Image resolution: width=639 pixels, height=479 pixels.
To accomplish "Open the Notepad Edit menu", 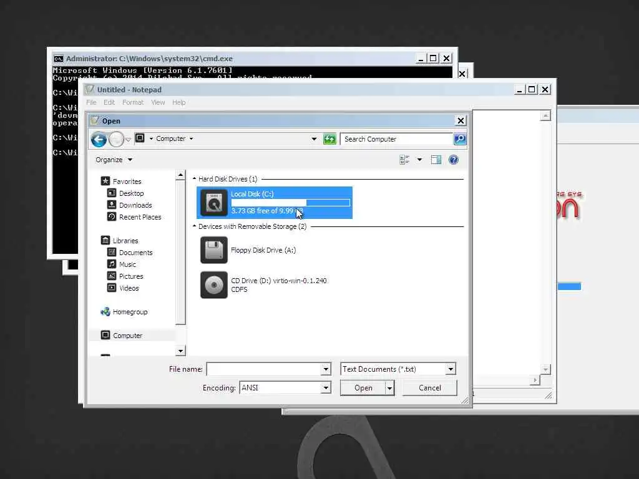I will (x=109, y=102).
